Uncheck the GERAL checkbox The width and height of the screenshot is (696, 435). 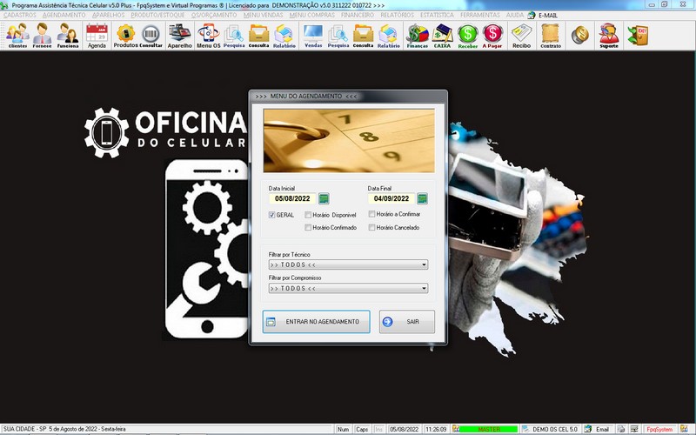(272, 215)
